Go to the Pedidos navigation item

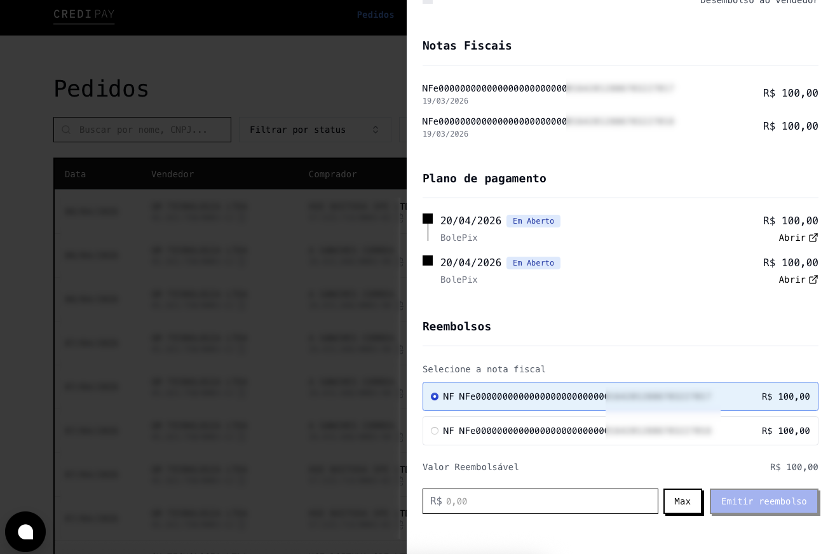point(375,15)
